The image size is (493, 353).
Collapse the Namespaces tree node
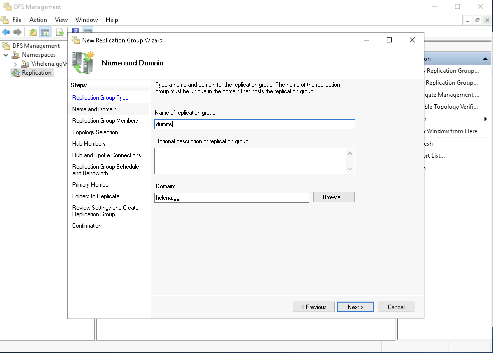tap(6, 55)
